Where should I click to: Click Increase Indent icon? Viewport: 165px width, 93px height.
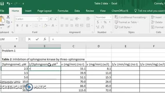[x=81, y=25]
